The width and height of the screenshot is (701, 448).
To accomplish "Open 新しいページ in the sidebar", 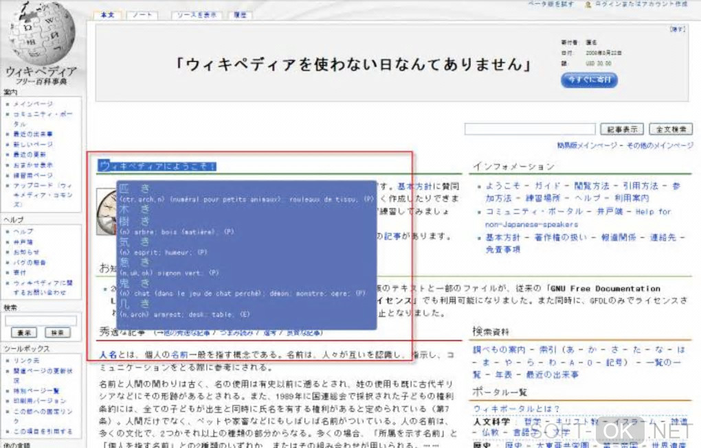I will [33, 144].
